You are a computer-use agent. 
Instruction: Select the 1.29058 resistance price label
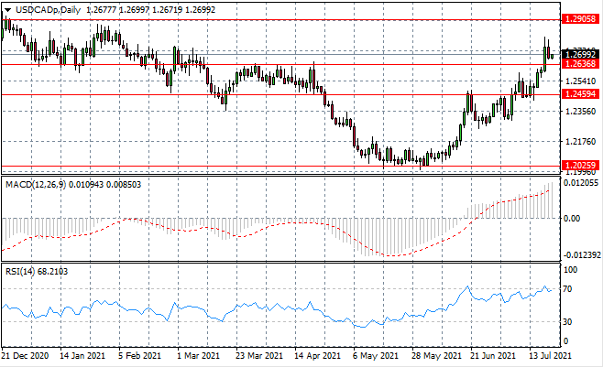[x=579, y=18]
